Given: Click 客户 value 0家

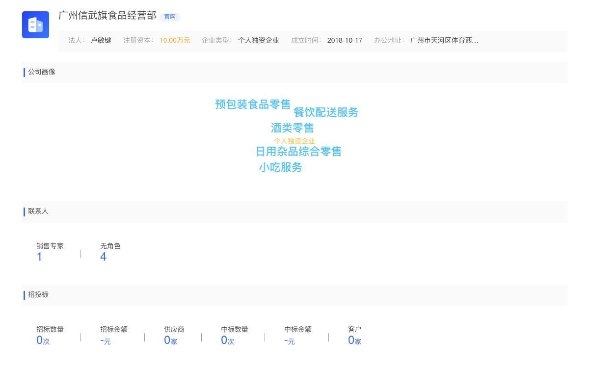Looking at the screenshot, I should point(354,340).
